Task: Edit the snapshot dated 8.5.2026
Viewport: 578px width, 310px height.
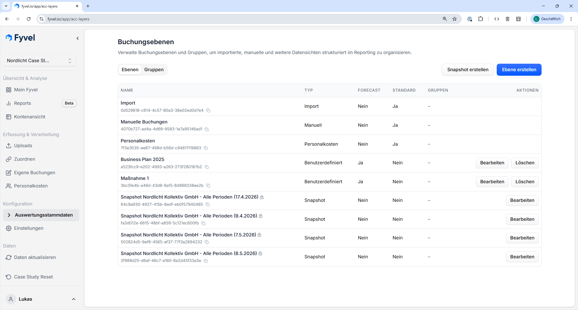Action: click(x=522, y=257)
